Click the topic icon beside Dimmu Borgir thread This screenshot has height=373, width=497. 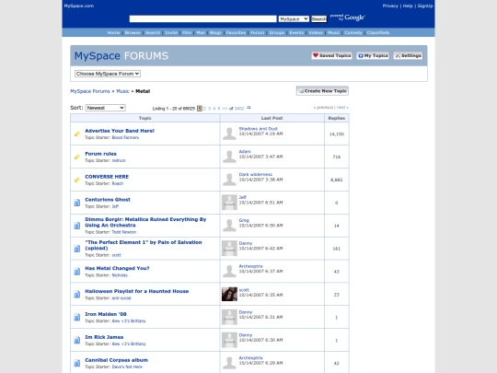(77, 226)
